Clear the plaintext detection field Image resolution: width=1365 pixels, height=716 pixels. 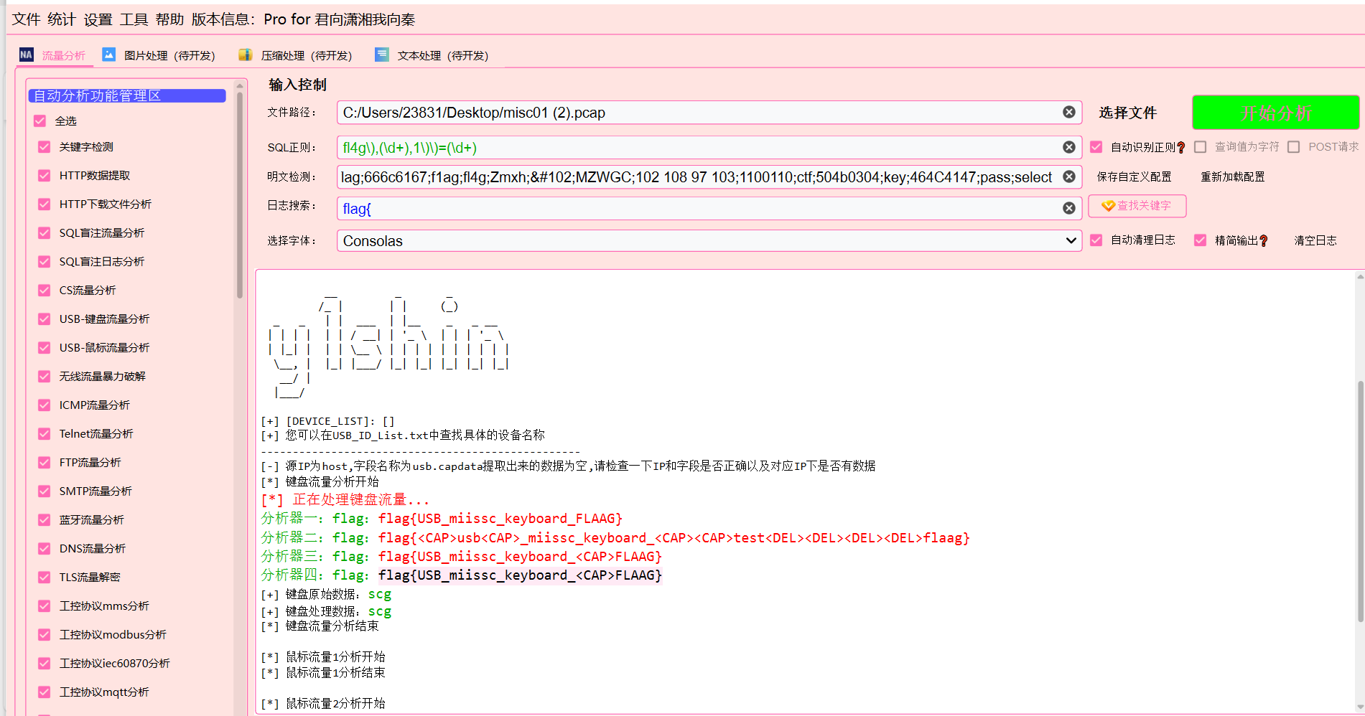(x=1068, y=176)
